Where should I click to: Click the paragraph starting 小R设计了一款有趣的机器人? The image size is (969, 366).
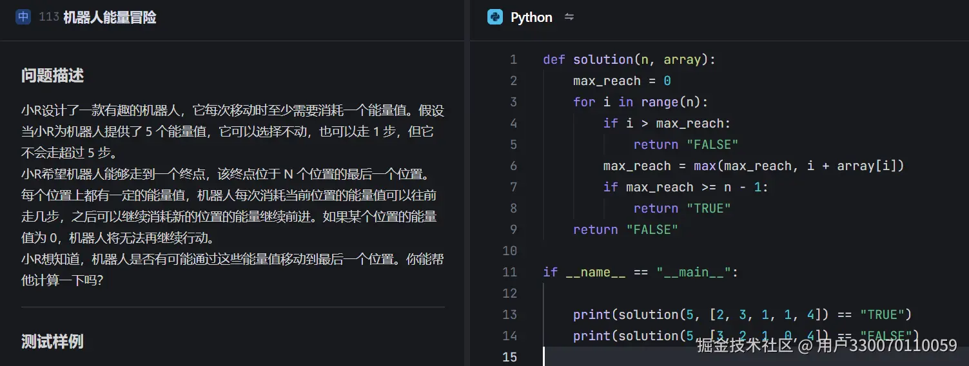233,132
